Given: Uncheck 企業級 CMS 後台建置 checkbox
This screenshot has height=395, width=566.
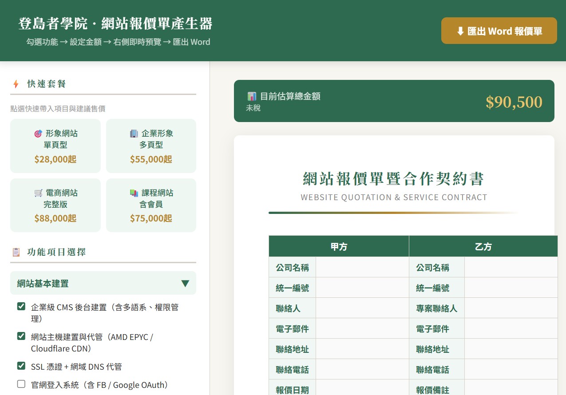Looking at the screenshot, I should pos(21,306).
